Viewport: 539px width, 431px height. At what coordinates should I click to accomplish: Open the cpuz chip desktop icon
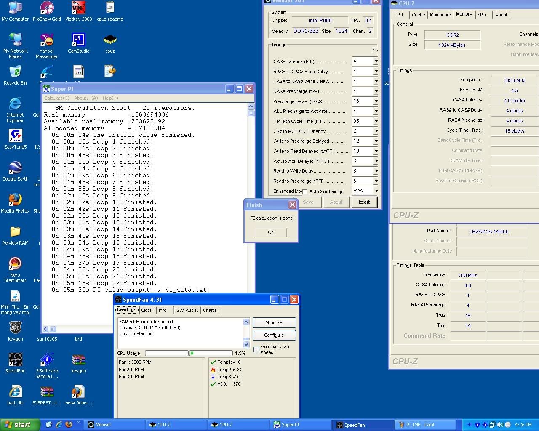pyautogui.click(x=110, y=43)
